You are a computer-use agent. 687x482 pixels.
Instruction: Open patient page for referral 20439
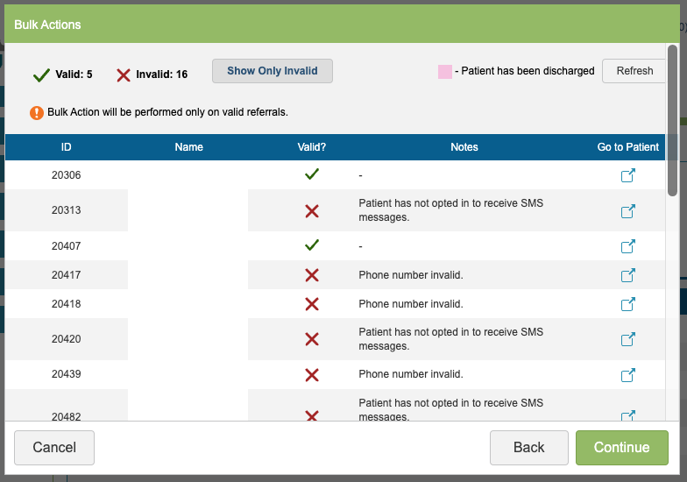(627, 374)
